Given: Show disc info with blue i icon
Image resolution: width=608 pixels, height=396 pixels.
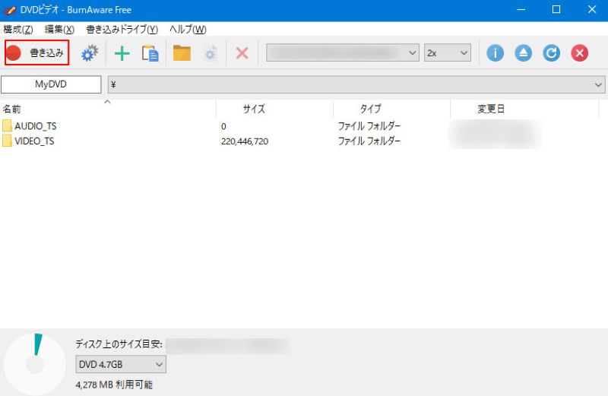Looking at the screenshot, I should click(x=496, y=53).
